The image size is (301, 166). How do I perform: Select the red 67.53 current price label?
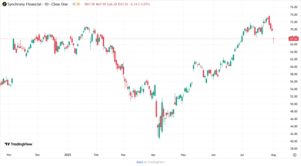coord(294,39)
